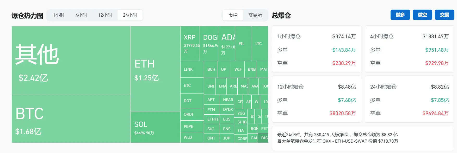Select the ADA heatmap tile
The height and width of the screenshot is (153, 457).
[x=226, y=44]
